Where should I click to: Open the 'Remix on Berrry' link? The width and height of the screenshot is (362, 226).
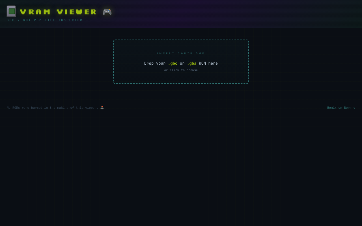pos(341,108)
